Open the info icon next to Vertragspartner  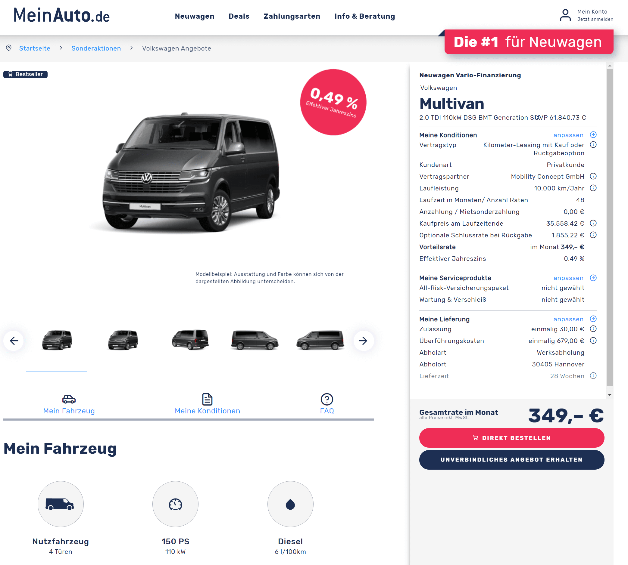[593, 176]
